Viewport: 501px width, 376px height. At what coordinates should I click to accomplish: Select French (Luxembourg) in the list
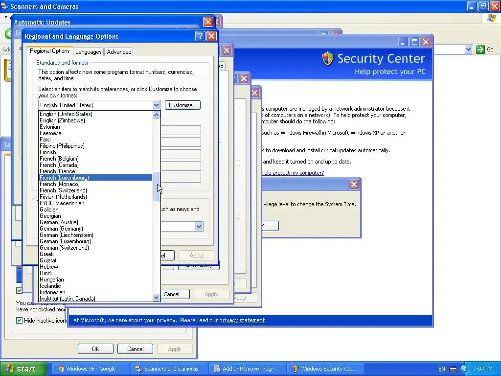(95, 177)
